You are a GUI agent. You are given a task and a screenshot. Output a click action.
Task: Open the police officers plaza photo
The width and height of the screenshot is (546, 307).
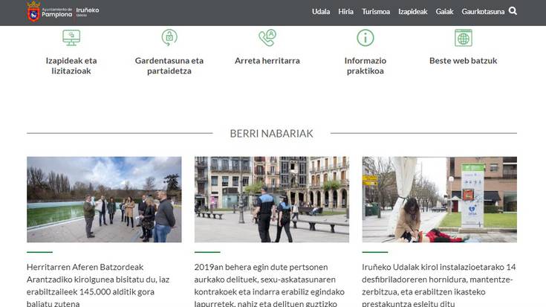coord(272,199)
